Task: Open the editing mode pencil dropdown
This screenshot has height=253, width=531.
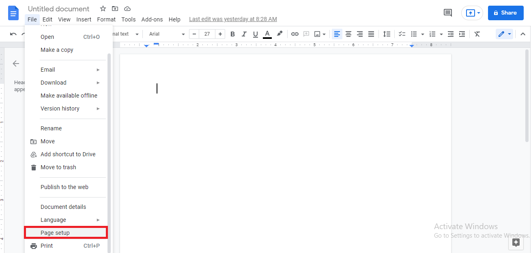Action: tap(505, 34)
